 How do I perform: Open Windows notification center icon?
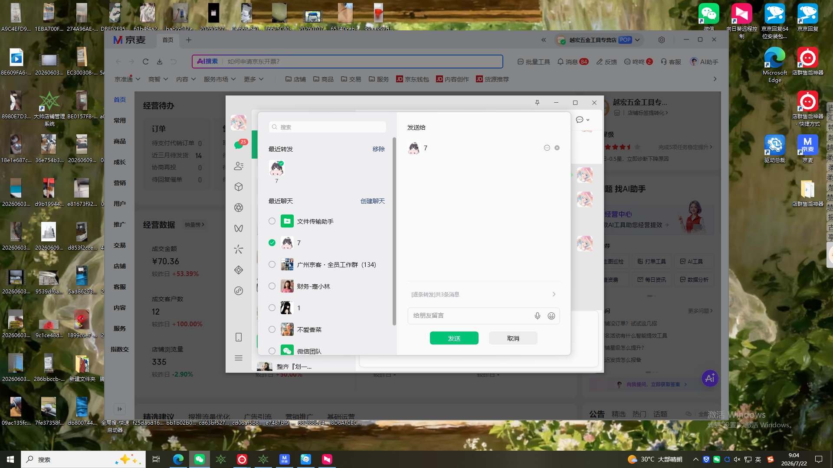[819, 459]
